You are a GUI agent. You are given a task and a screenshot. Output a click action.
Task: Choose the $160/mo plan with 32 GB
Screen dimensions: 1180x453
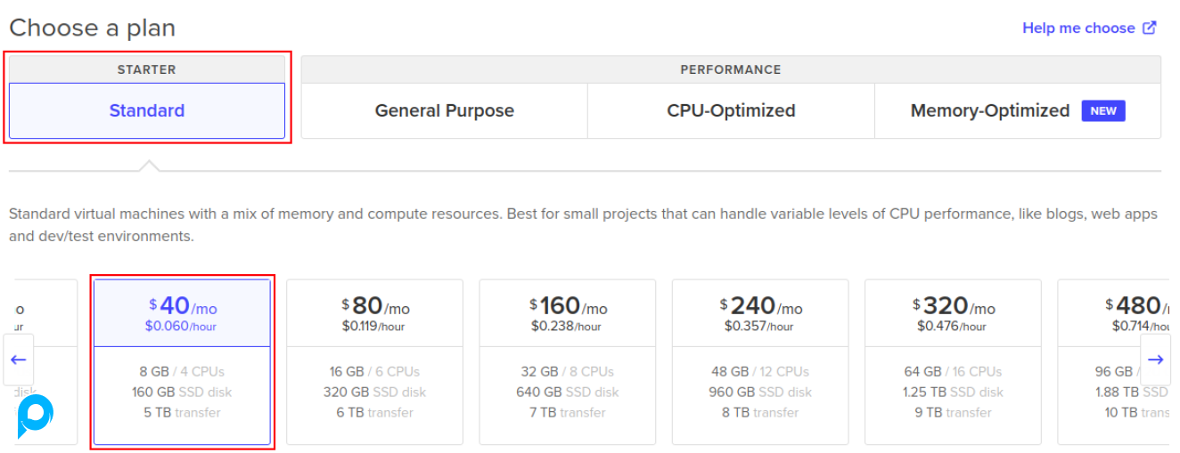567,361
